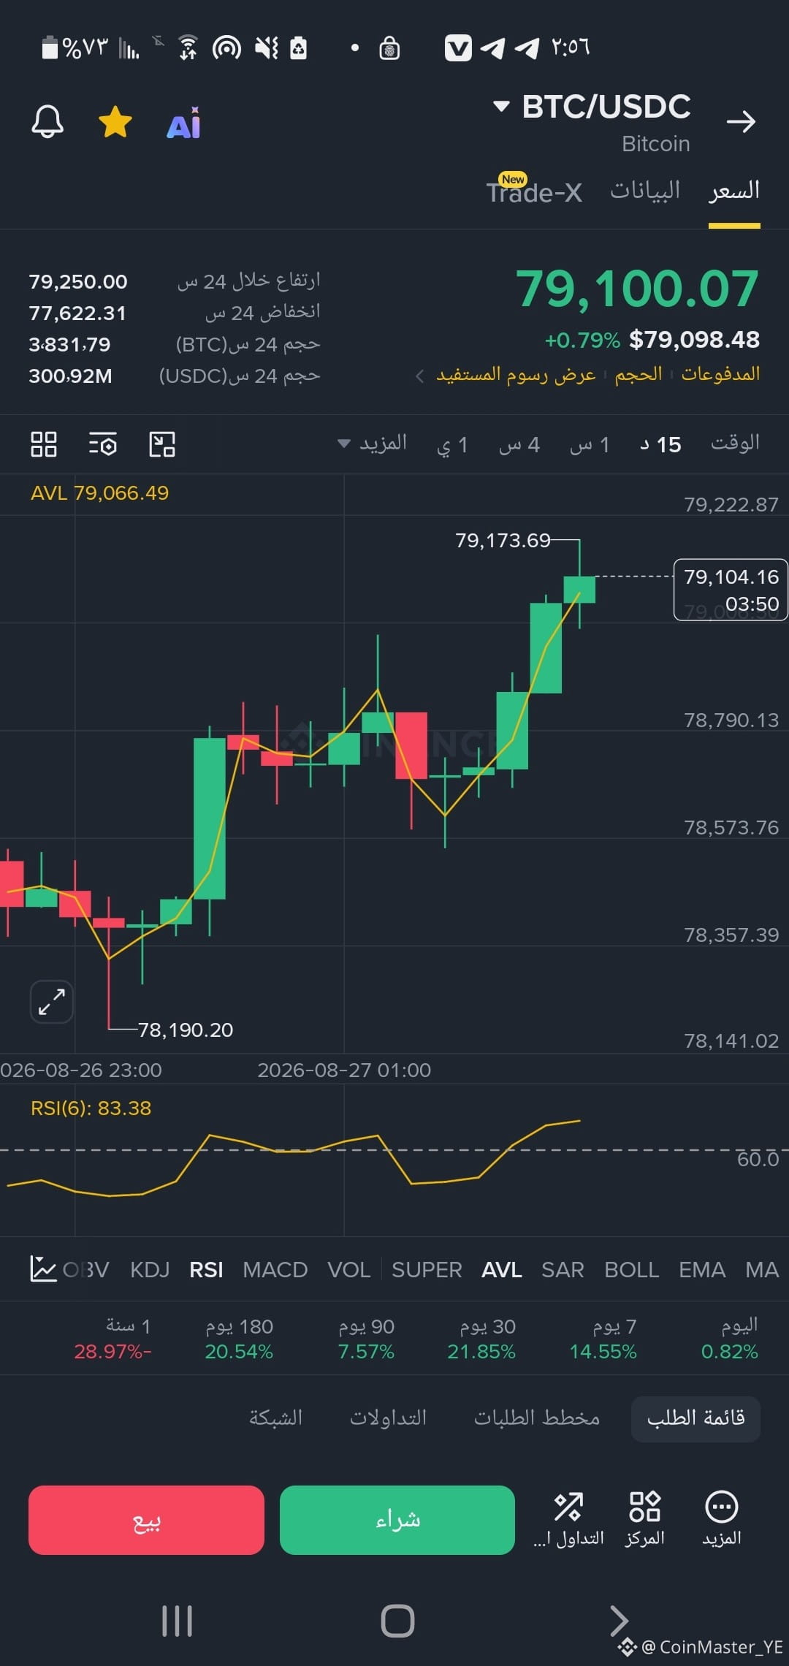
Task: Tap the 7-day change 14.55%
Action: [603, 1352]
